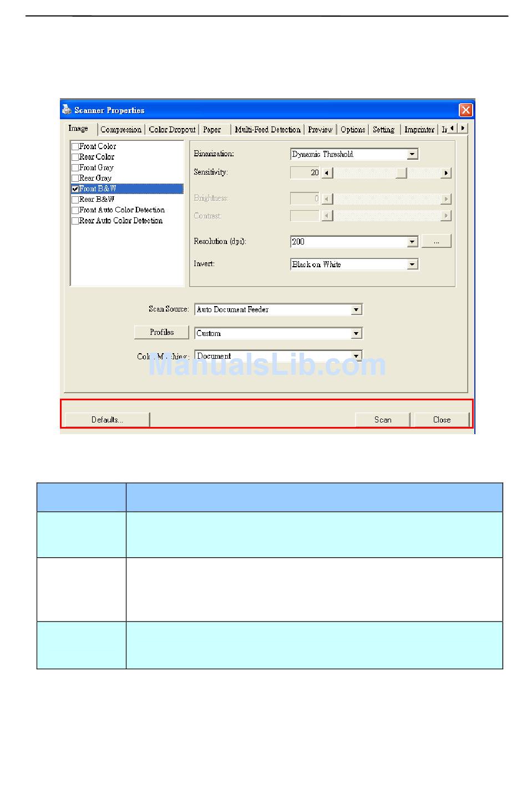The image size is (527, 789).
Task: Click Contrast slider left arrow
Action: (327, 216)
